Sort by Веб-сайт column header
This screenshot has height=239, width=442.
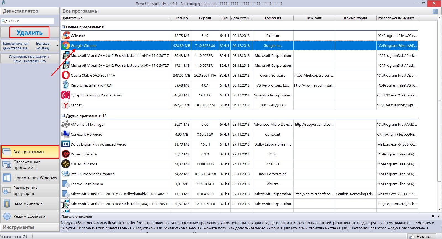coord(314,18)
